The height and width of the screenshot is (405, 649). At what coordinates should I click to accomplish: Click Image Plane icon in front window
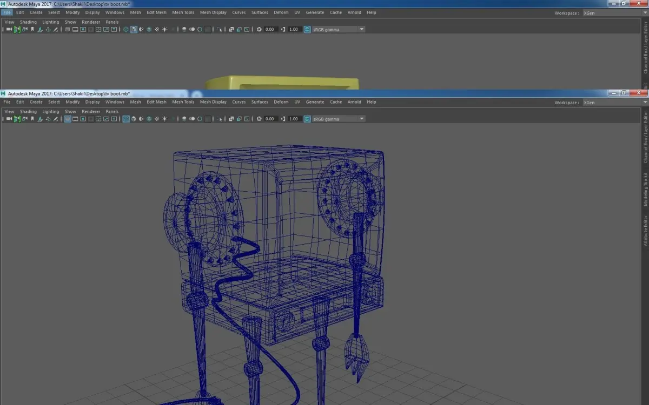click(x=40, y=119)
